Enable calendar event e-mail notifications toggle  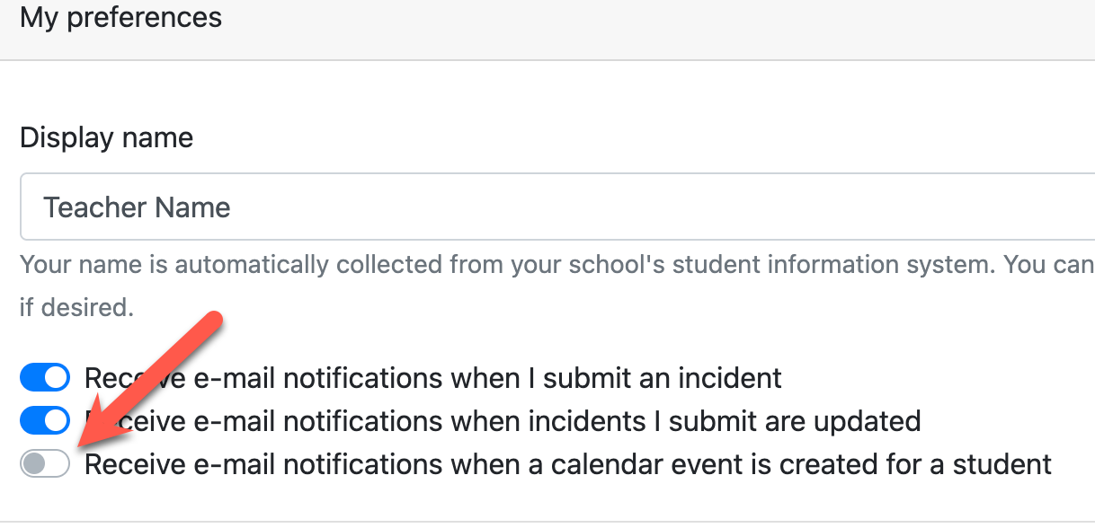(x=45, y=464)
